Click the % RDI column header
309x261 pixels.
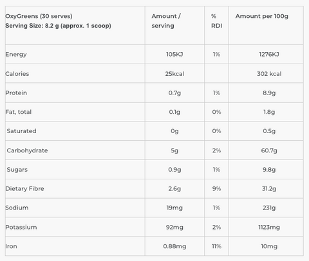(x=216, y=21)
